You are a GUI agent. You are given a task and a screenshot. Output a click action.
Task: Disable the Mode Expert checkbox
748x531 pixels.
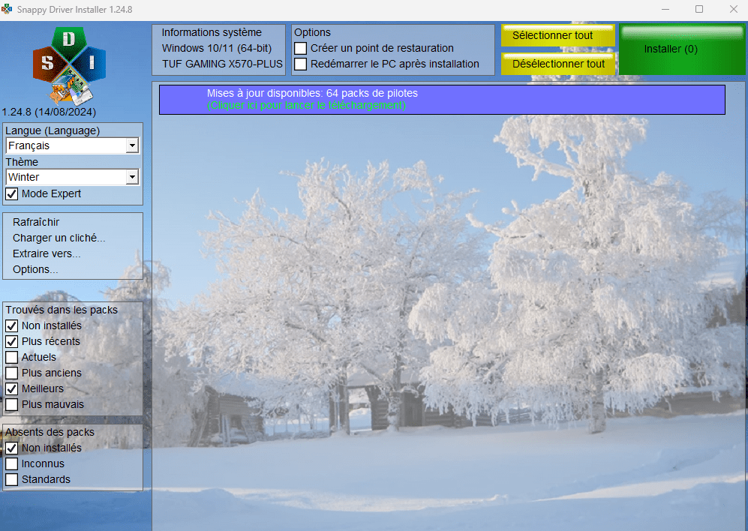(x=12, y=194)
